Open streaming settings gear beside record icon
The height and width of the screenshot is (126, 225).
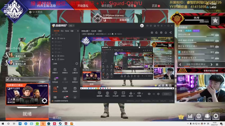158,94
